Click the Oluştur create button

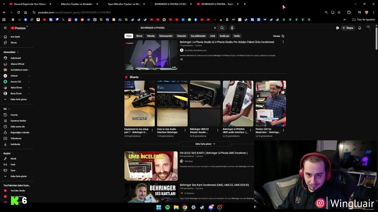coord(348,28)
